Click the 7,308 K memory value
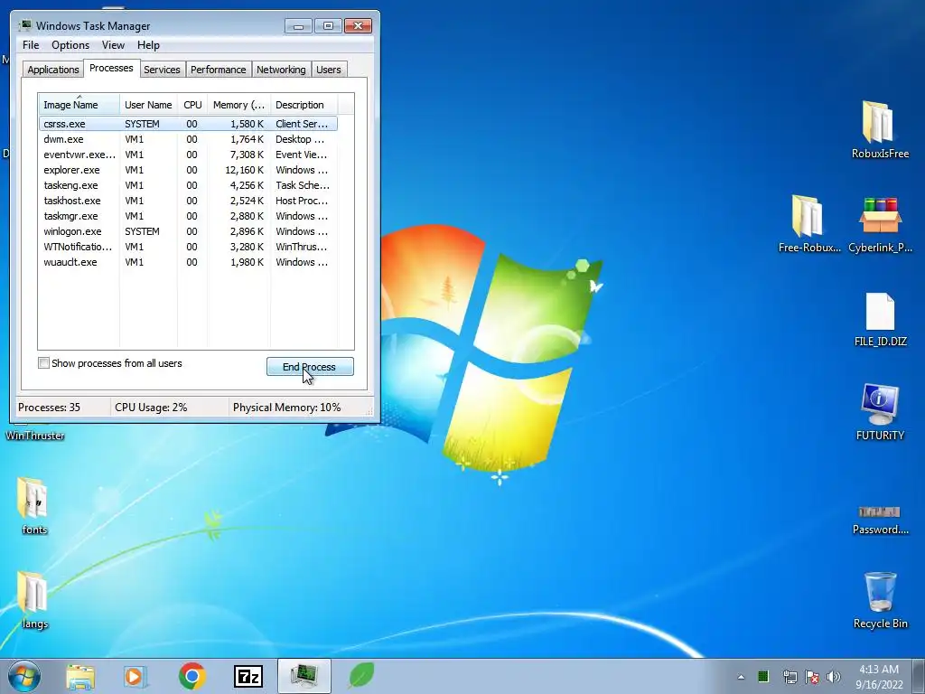Screen dimensions: 925x694 [x=247, y=155]
